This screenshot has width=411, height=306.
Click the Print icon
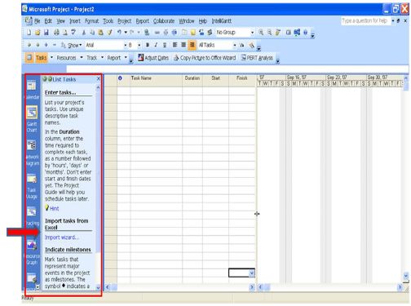(56, 33)
